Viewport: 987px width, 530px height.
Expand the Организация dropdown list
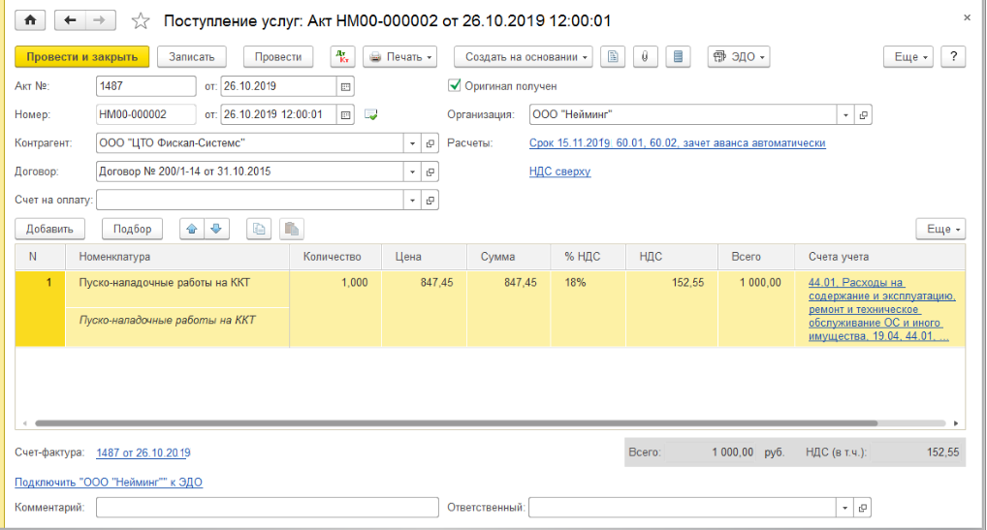[845, 114]
